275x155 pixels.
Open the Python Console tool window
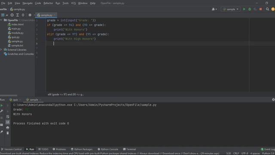[108, 149]
